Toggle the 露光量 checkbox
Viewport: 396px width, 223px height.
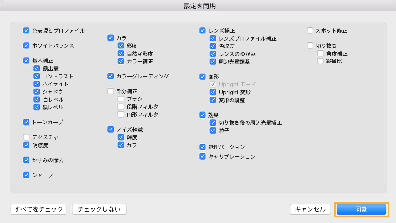pyautogui.click(x=37, y=69)
